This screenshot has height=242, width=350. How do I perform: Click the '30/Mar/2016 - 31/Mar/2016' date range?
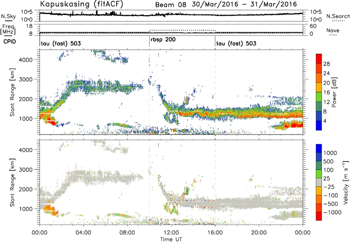pos(244,4)
